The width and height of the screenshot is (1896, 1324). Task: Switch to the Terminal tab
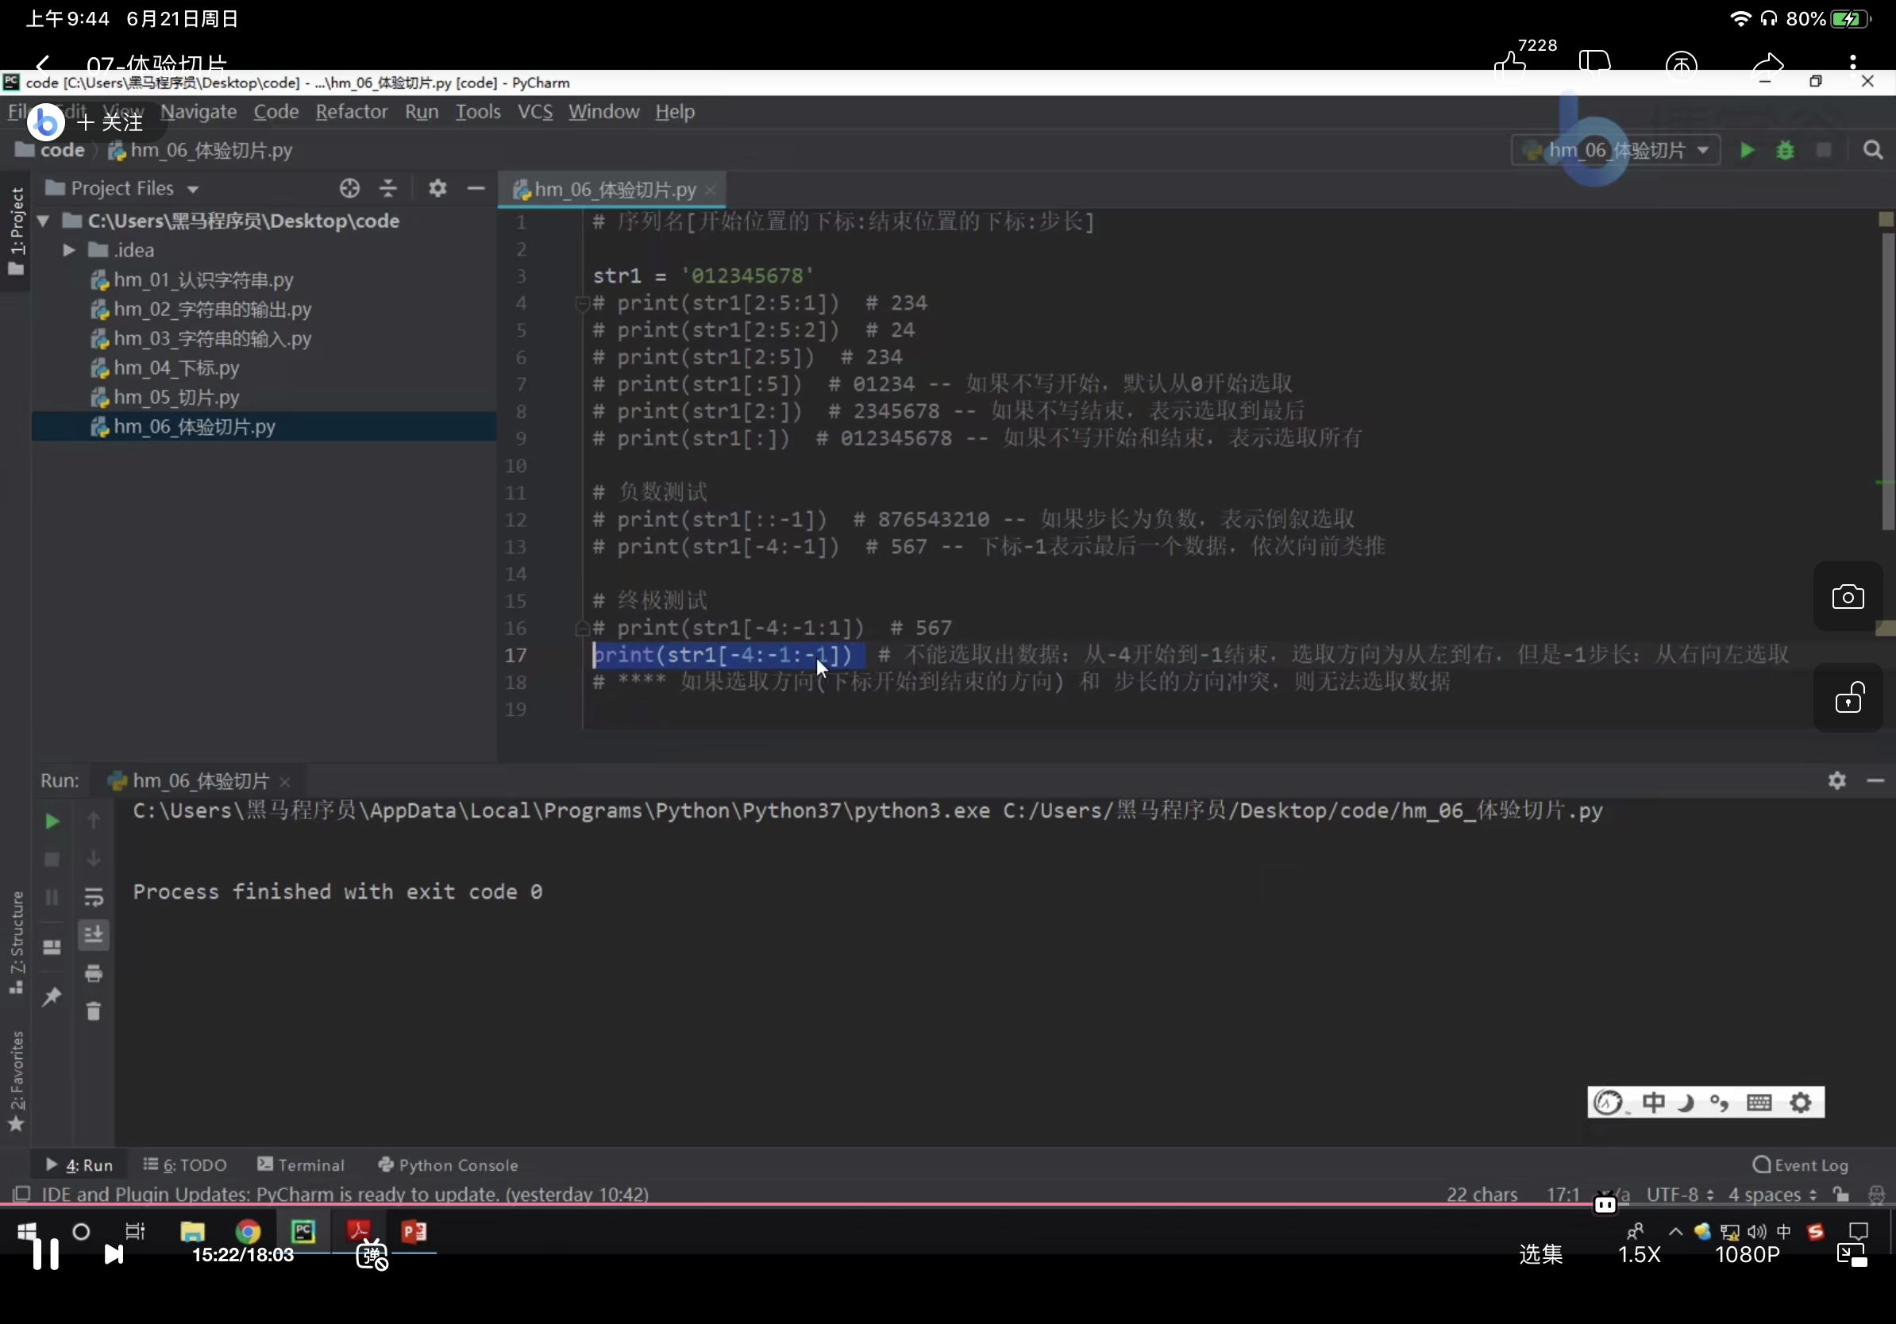[x=302, y=1164]
